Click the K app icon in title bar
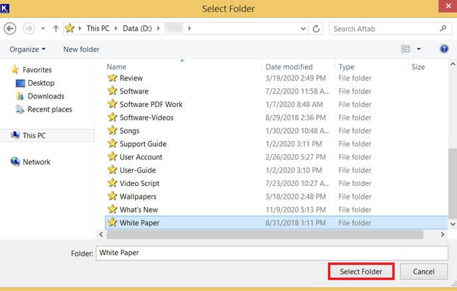The width and height of the screenshot is (457, 291). click(x=5, y=9)
